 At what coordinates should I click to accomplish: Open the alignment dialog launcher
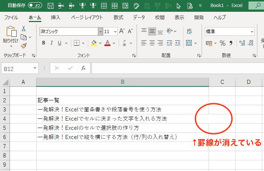(x=199, y=56)
